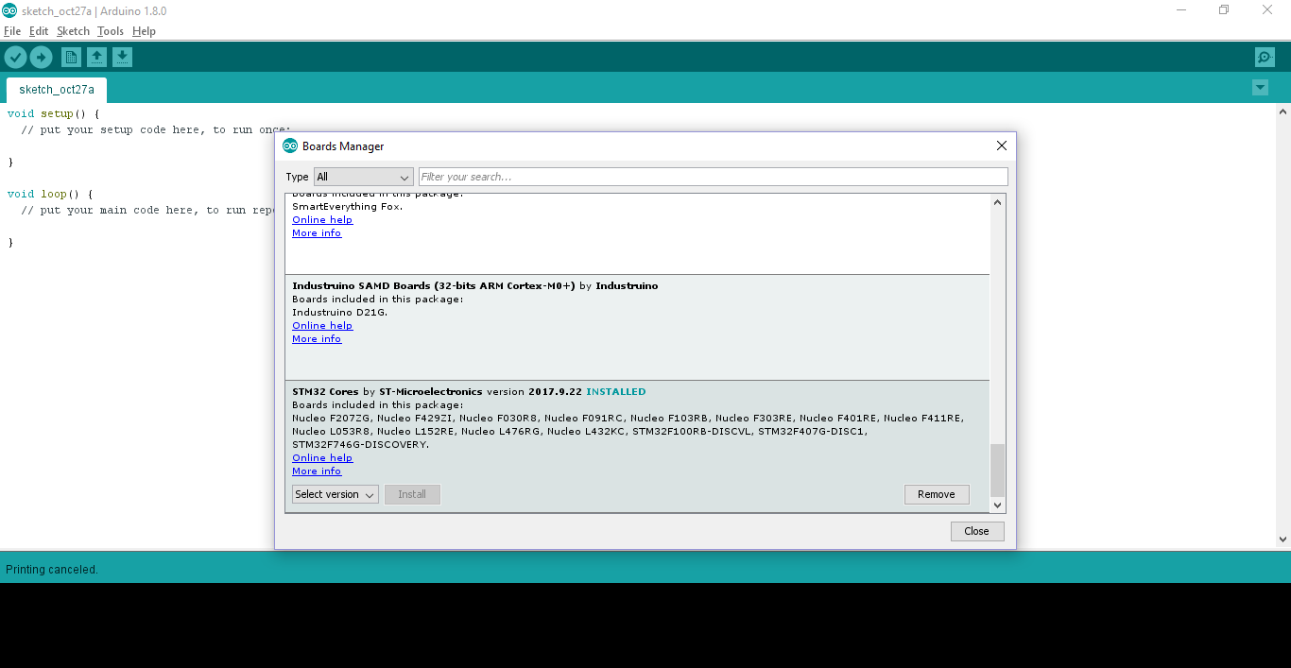1291x668 pixels.
Task: Open the sketch tab list dropdown arrow
Action: click(1260, 87)
